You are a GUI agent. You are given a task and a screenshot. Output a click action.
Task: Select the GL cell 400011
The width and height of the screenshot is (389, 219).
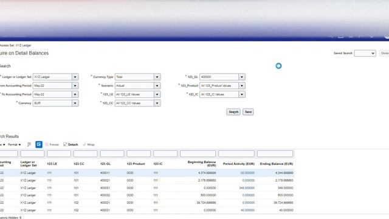click(105, 173)
